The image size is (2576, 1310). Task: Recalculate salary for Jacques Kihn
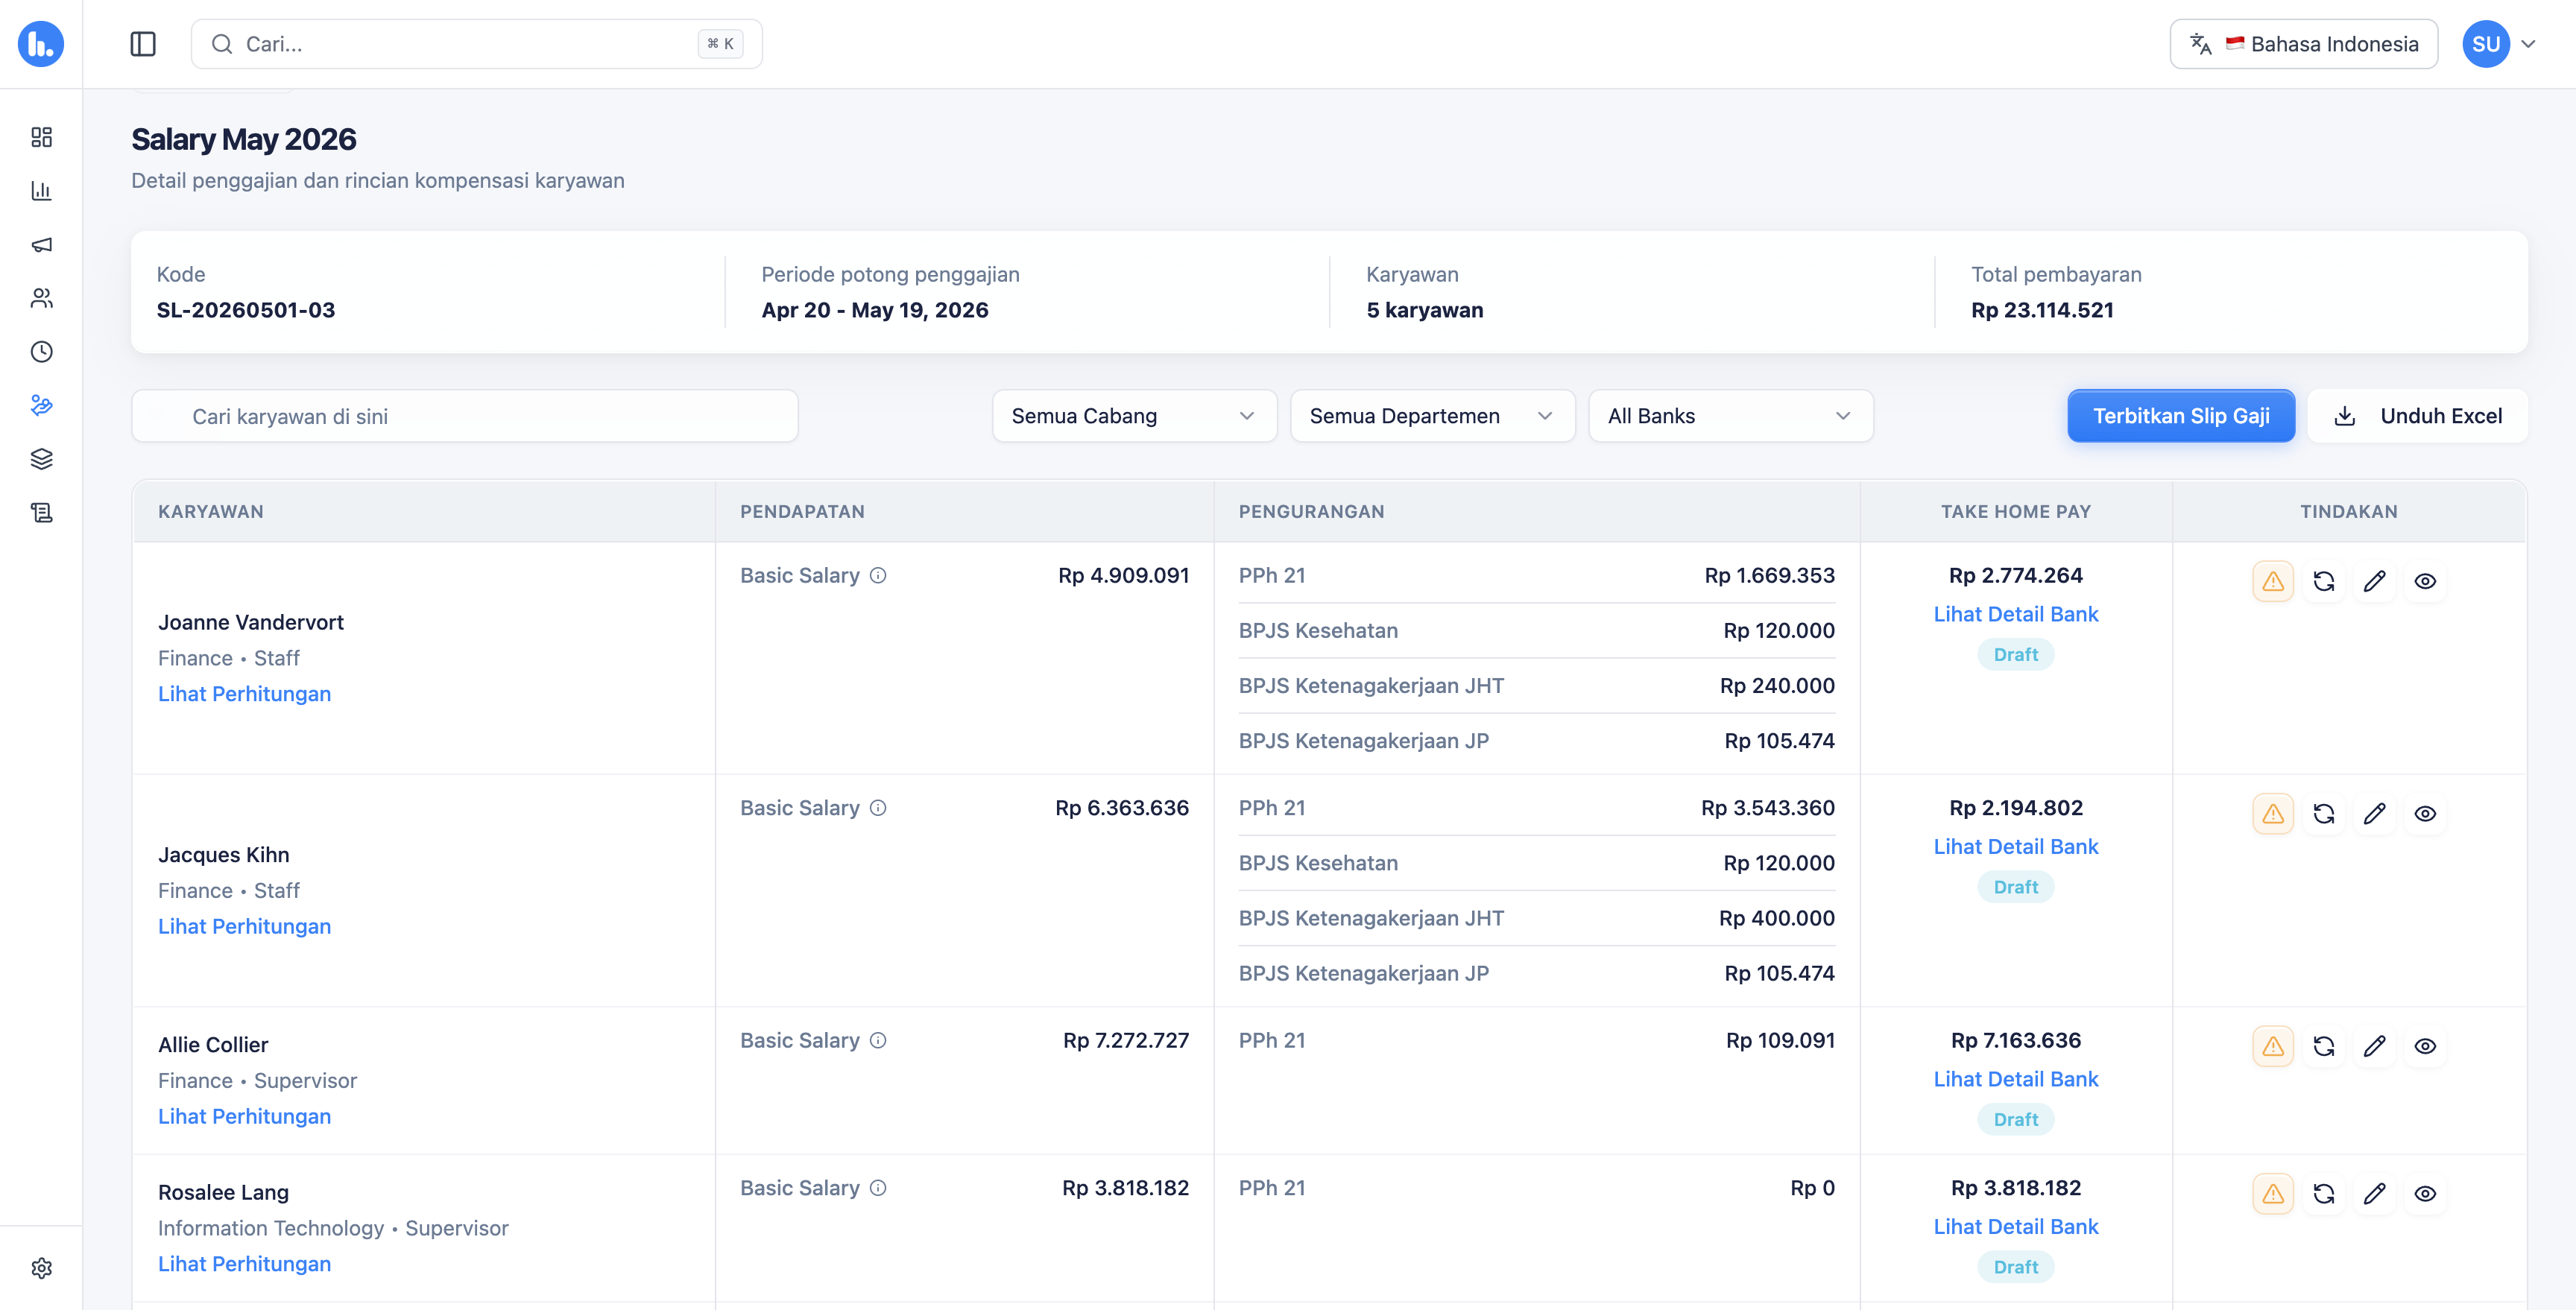pos(2324,814)
